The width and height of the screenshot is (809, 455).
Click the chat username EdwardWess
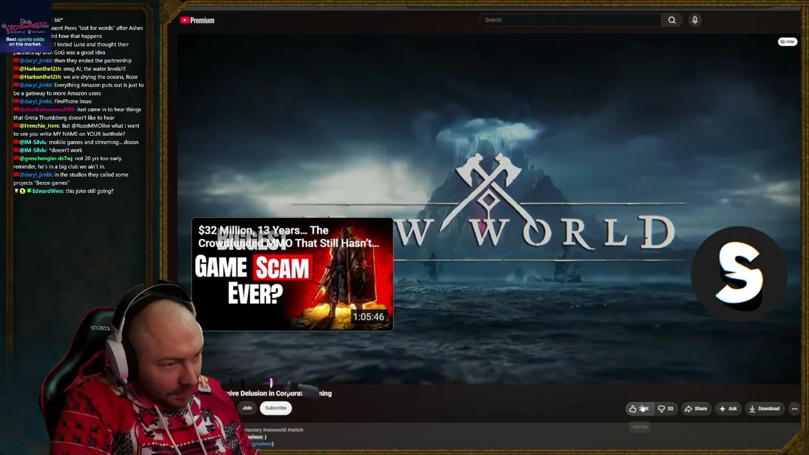pyautogui.click(x=47, y=191)
